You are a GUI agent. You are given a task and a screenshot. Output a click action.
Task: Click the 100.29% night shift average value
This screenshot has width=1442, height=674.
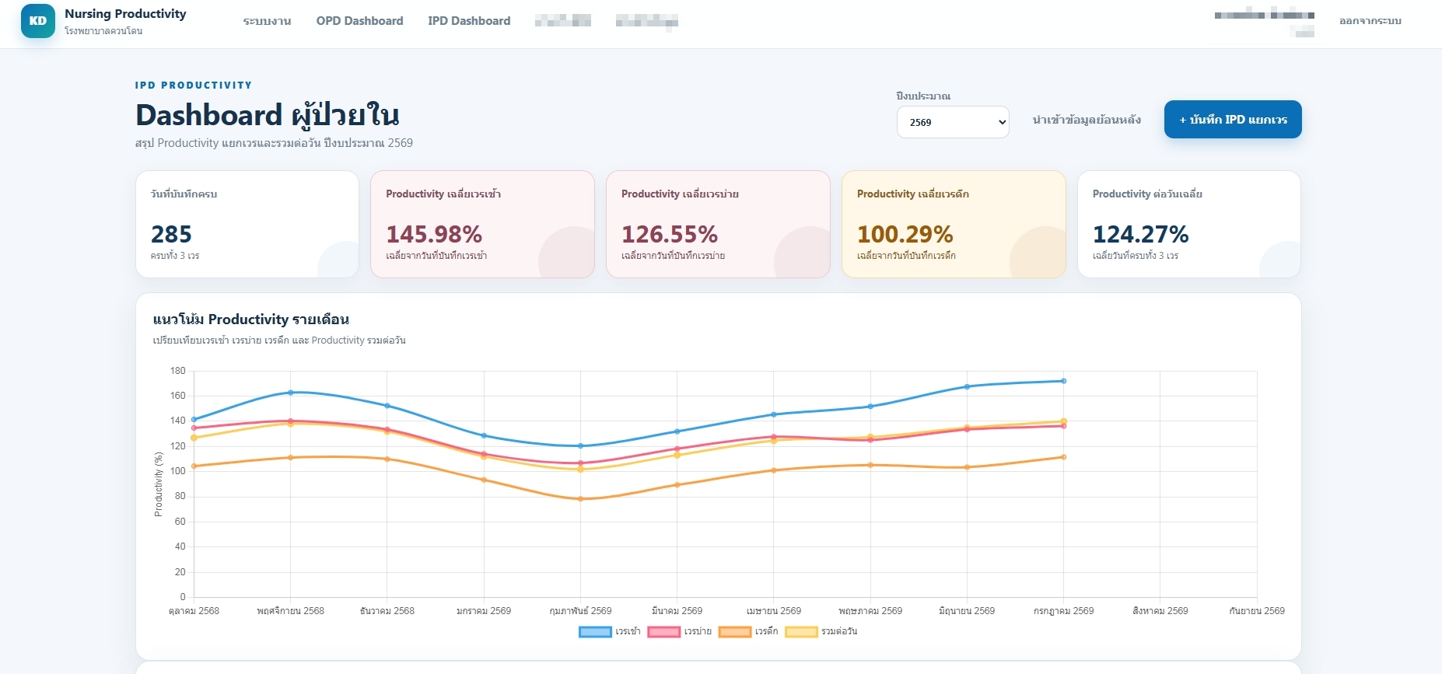905,234
